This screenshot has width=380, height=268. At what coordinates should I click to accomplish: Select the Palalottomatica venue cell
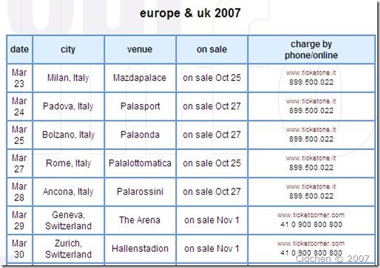140,163
